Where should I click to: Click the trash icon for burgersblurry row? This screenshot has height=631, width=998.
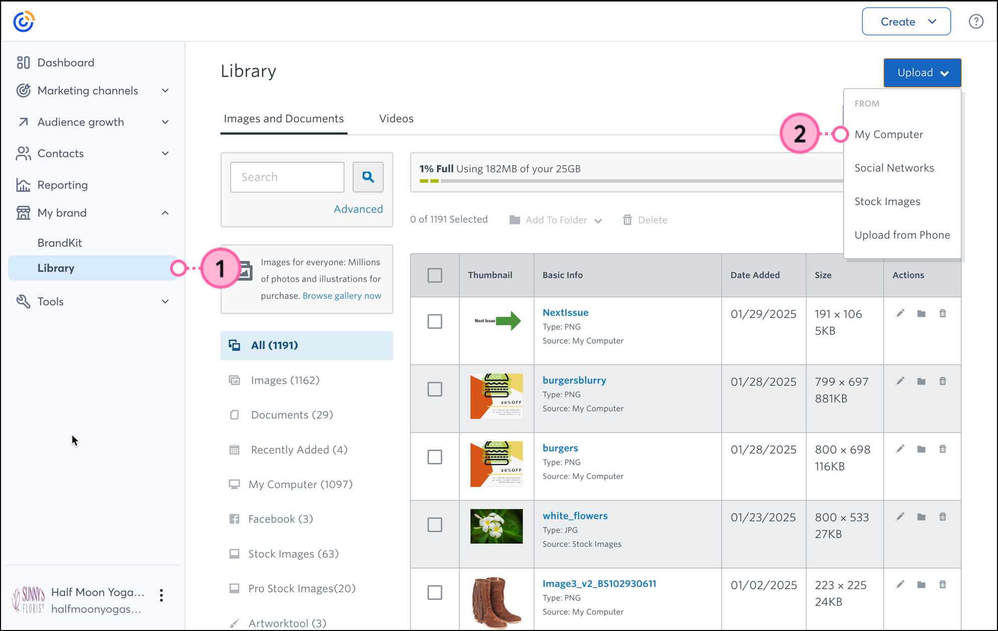[943, 381]
